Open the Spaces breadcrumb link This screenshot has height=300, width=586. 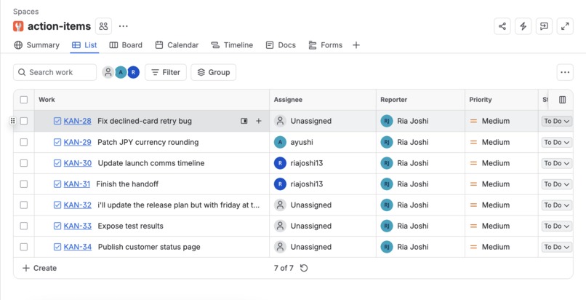[25, 12]
